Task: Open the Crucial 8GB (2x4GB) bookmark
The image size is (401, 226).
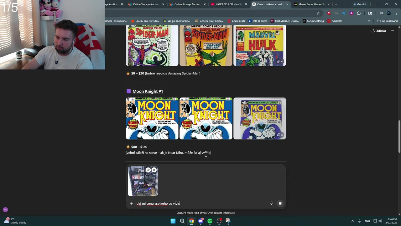Action: pyautogui.click(x=145, y=21)
